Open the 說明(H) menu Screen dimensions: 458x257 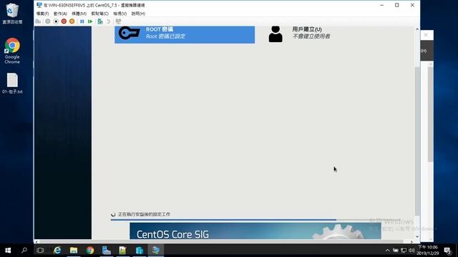[x=138, y=14]
